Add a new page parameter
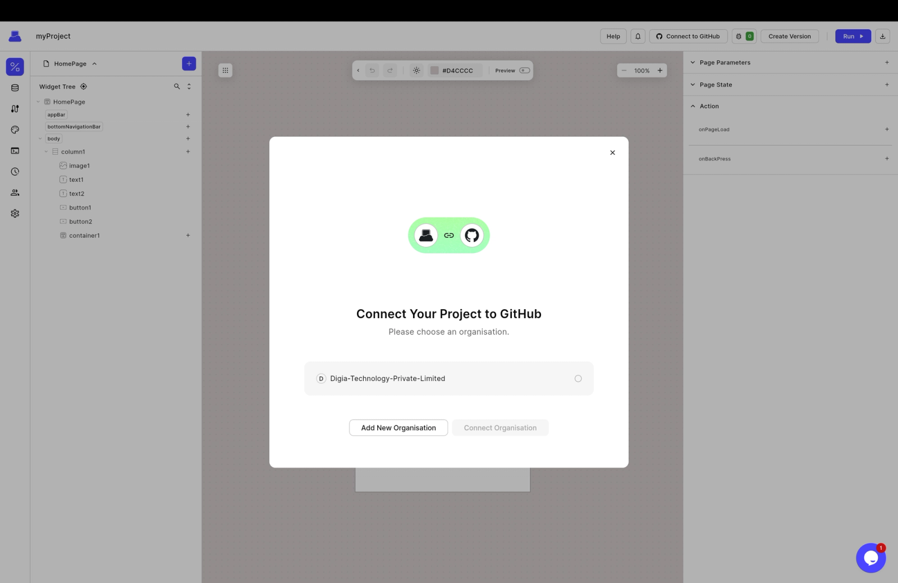The height and width of the screenshot is (583, 898). (887, 63)
